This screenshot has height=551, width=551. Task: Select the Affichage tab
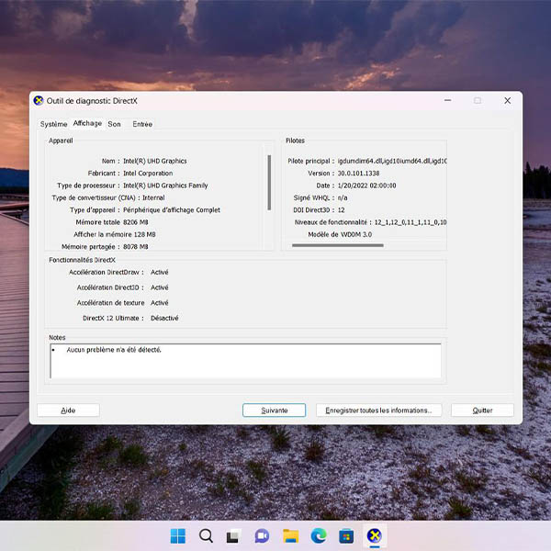(x=87, y=123)
